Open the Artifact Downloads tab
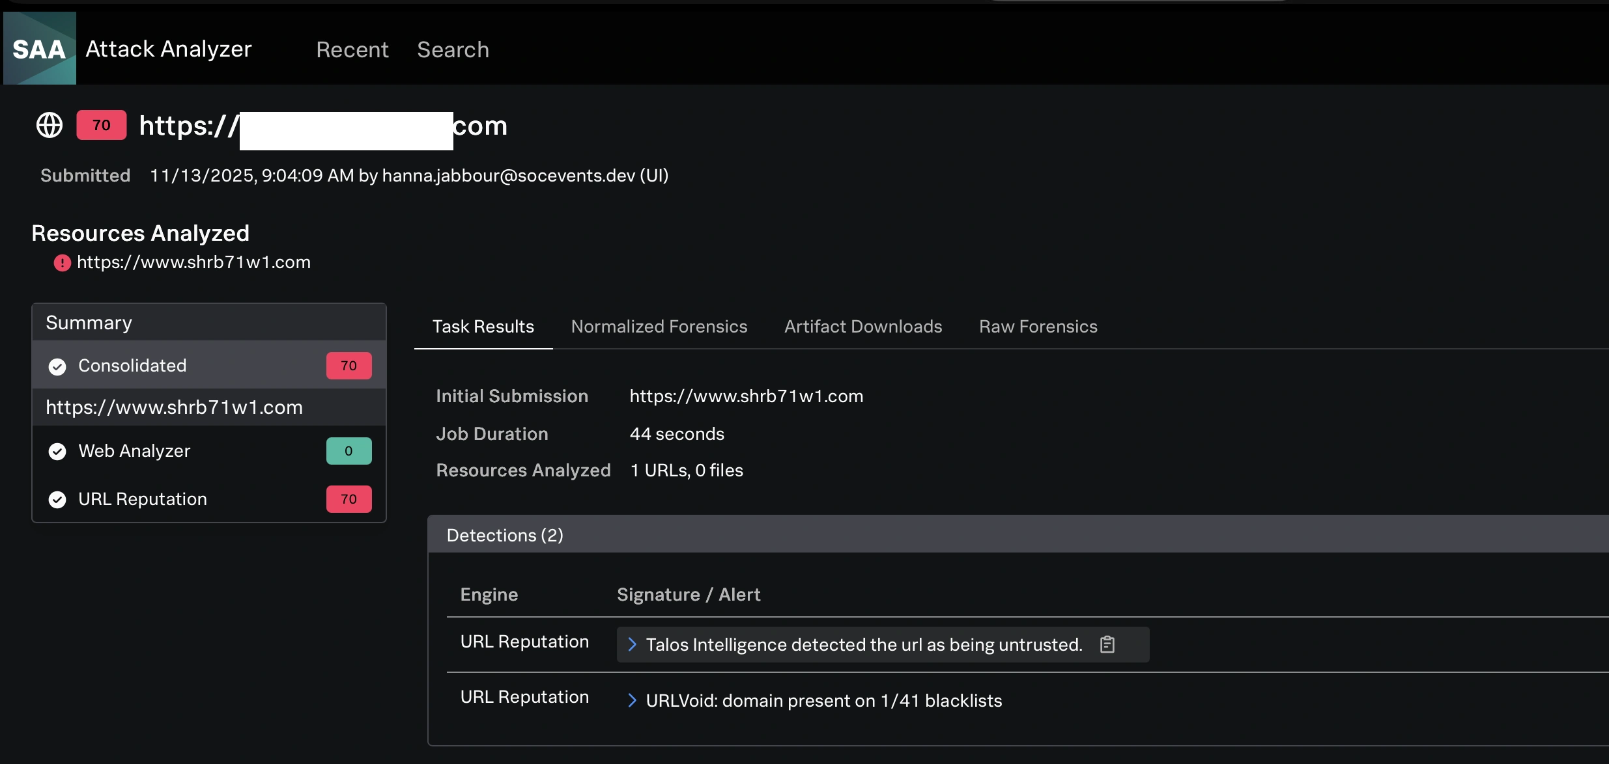The image size is (1609, 764). point(862,327)
